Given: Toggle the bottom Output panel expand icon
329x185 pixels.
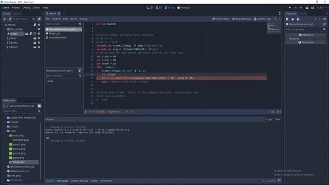Looking at the screenshot, I should click(x=279, y=180).
